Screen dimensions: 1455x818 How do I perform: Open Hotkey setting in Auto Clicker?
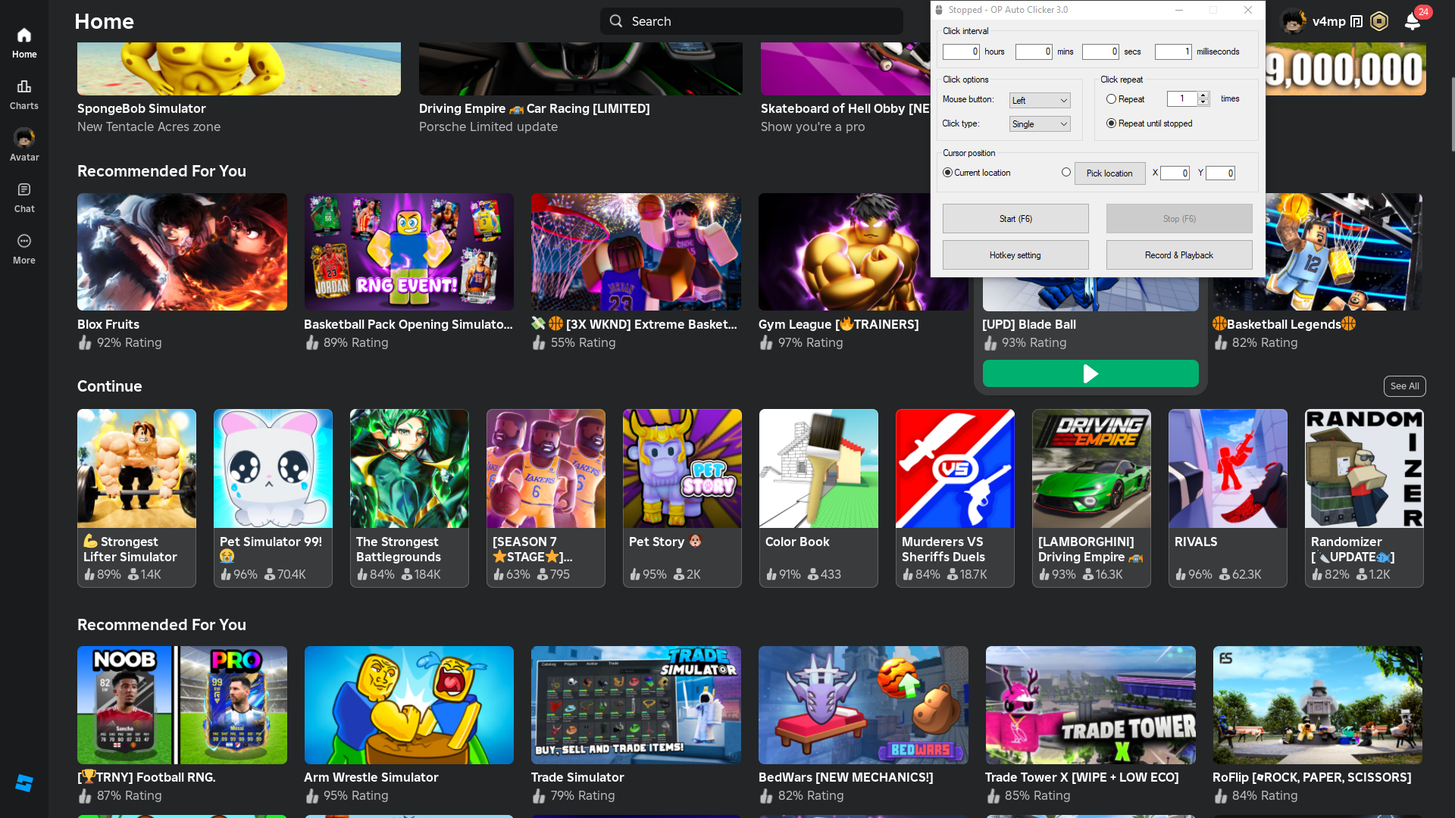pyautogui.click(x=1015, y=255)
